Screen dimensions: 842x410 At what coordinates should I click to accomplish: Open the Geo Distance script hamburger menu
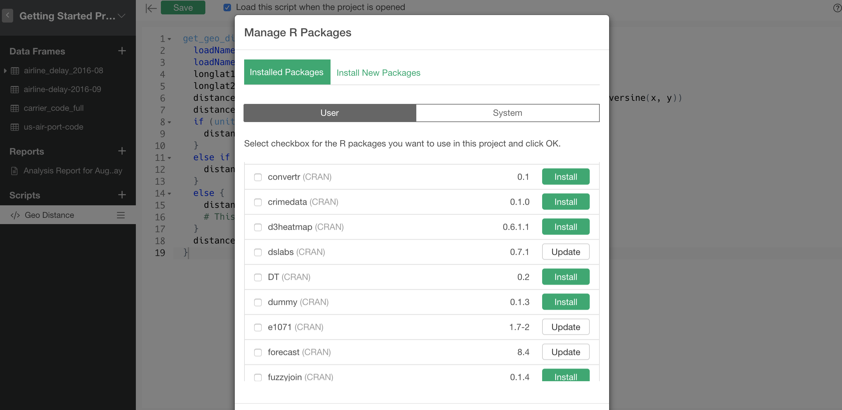pos(121,215)
